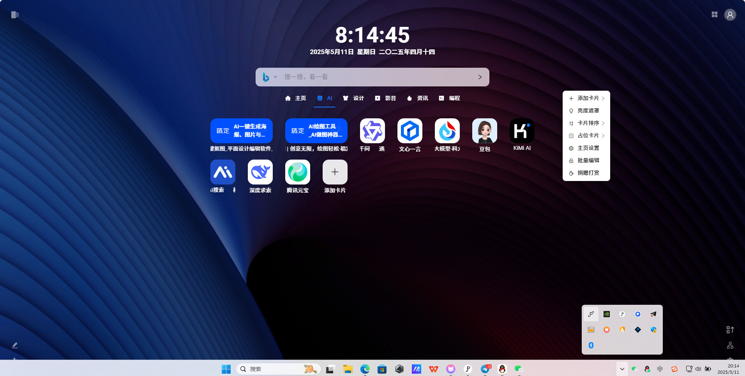Viewport: 745px width, 376px height.
Task: Select 亮度遮罩 in the context menu
Action: pos(586,111)
